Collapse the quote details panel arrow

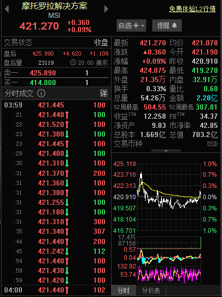pyautogui.click(x=166, y=151)
